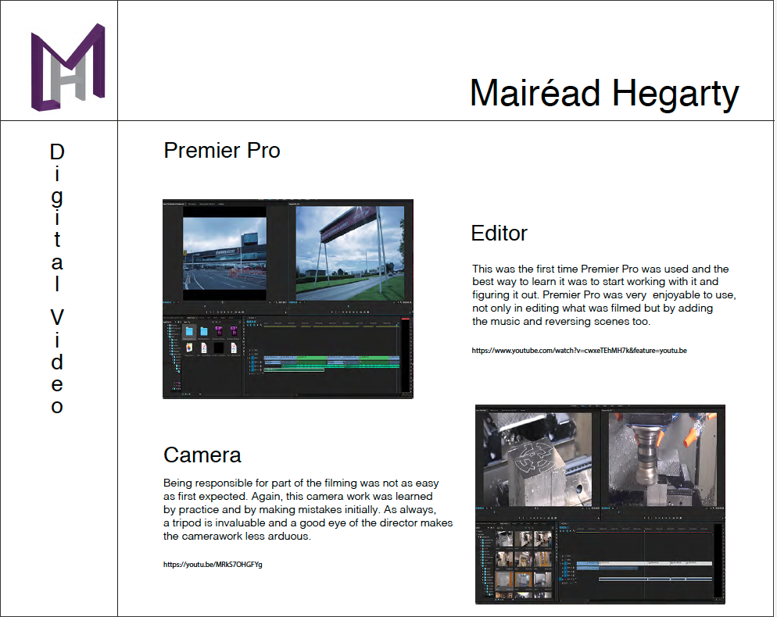Click the paragraph starting 'Being responsible for part'

[x=308, y=509]
